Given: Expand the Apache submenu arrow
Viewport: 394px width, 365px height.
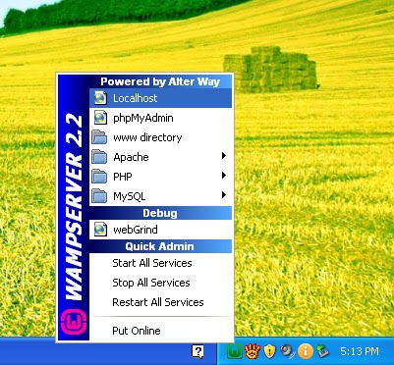Looking at the screenshot, I should coord(224,156).
